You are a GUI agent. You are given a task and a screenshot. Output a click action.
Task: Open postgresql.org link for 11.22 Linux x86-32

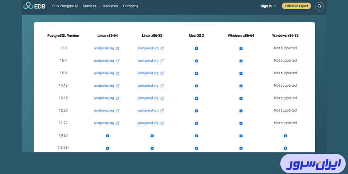click(151, 123)
